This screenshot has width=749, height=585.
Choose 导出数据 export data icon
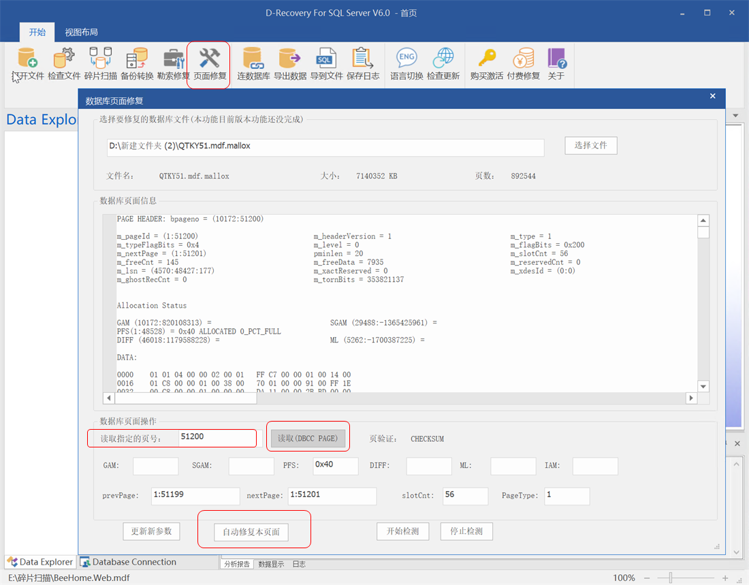290,64
